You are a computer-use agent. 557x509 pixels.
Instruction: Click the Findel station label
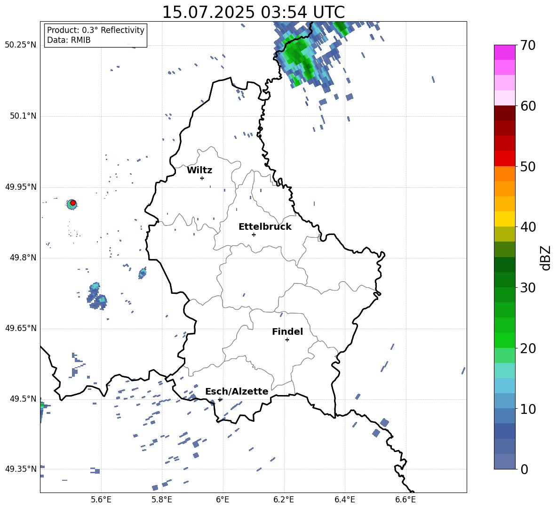pos(287,331)
